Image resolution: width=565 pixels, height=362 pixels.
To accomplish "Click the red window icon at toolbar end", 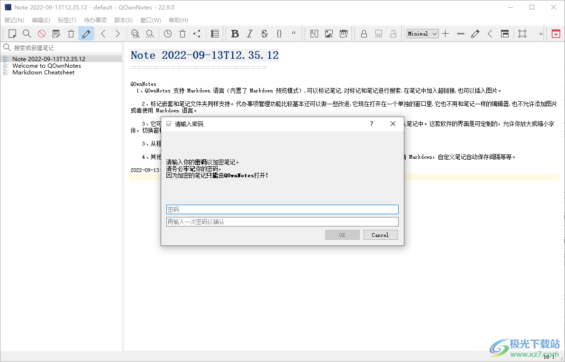I will 556,34.
